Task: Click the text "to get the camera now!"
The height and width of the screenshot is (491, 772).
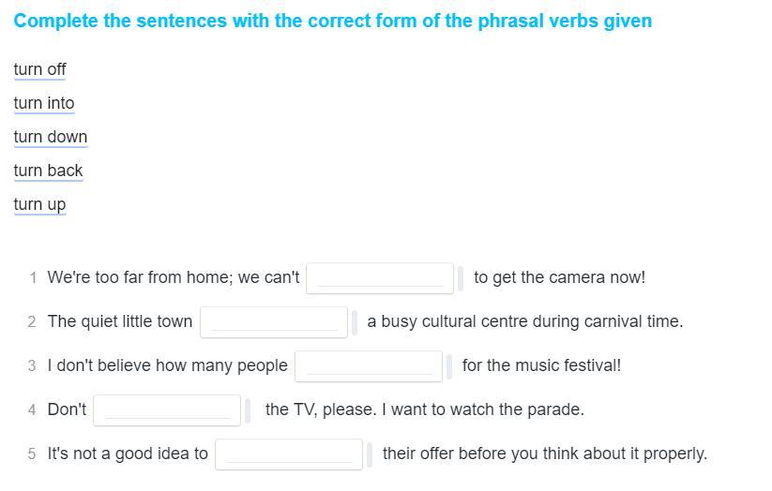Action: point(559,277)
